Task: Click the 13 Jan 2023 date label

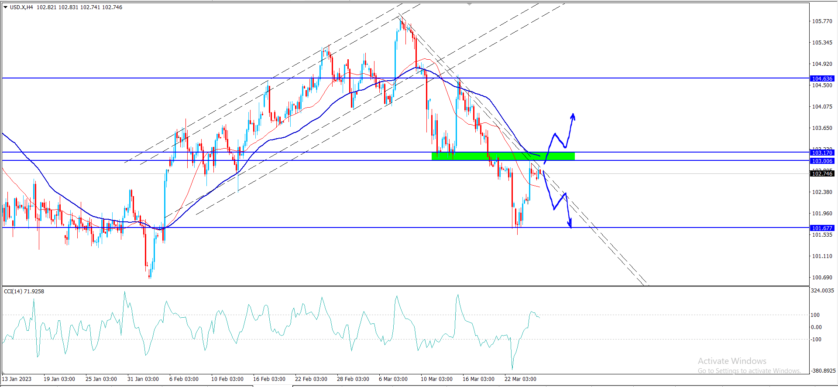Action: point(17,379)
